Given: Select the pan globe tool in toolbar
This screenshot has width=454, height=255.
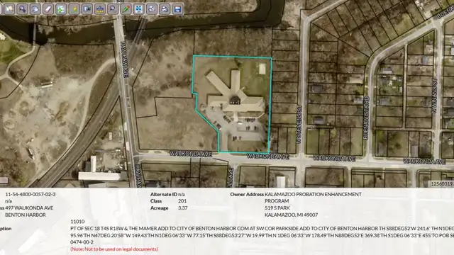Looking at the screenshot, I should (35, 9).
